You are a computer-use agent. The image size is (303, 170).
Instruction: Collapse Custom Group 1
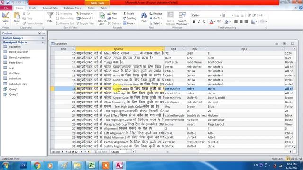43,38
